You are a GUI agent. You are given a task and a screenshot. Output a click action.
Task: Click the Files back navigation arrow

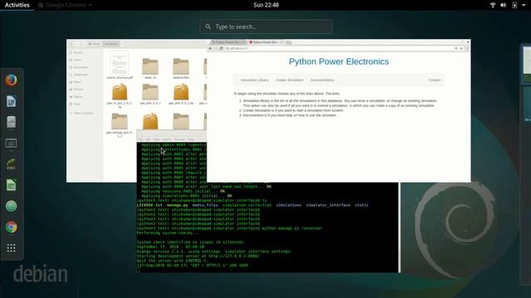coord(71,44)
